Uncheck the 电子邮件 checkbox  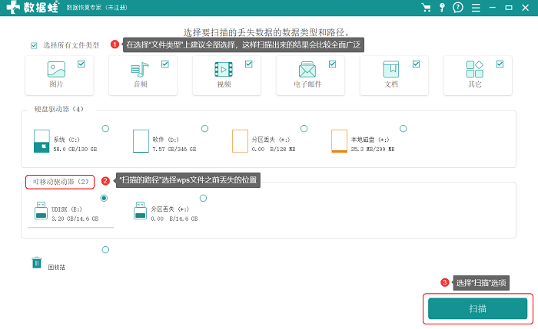pyautogui.click(x=333, y=64)
